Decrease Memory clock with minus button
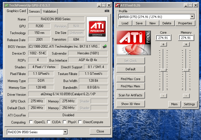 [x=186, y=96]
